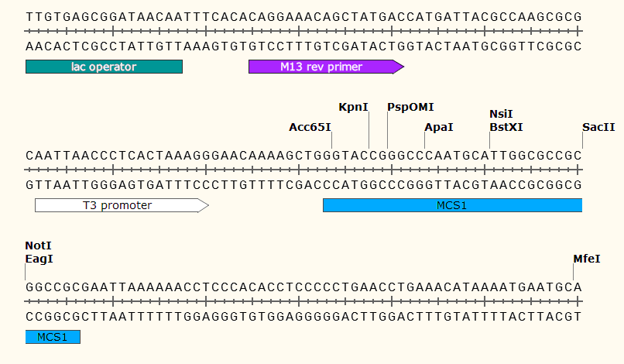The image size is (624, 364).
Task: Select the MfeI restriction site label
Action: pos(586,259)
